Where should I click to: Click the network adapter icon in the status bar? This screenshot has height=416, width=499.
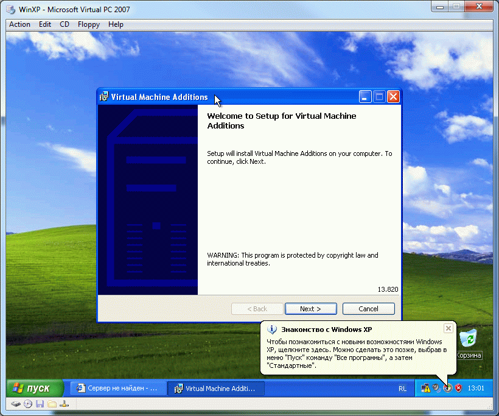point(63,404)
